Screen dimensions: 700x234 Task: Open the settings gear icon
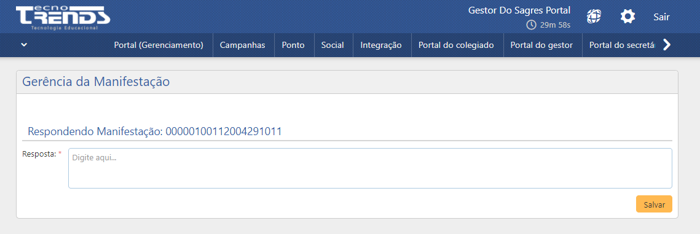[627, 17]
